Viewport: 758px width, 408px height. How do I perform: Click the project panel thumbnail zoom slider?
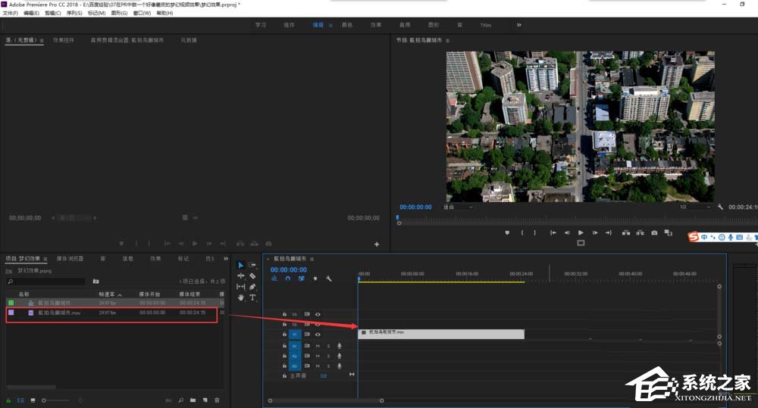pyautogui.click(x=44, y=400)
